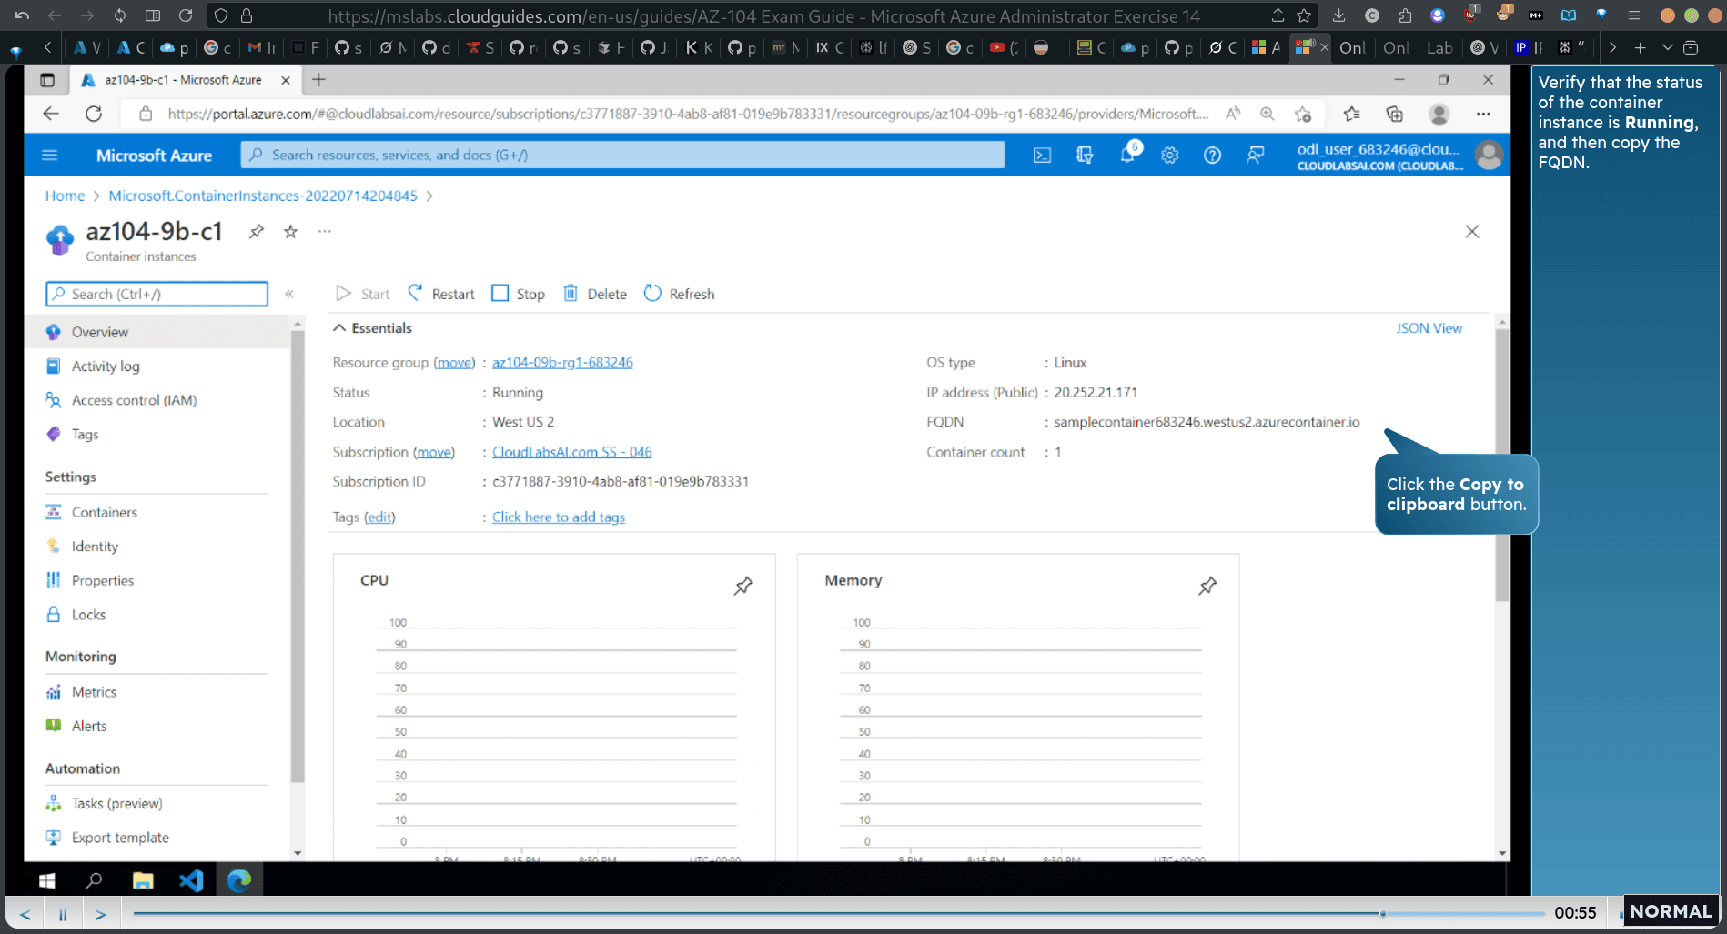Pin az104-9b-c1 to dashboard
Image resolution: width=1727 pixels, height=934 pixels.
(x=257, y=232)
